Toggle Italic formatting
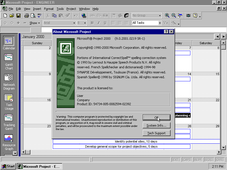Image resolution: width=227 pixels, height=170 pixels. pyautogui.click(x=98, y=23)
